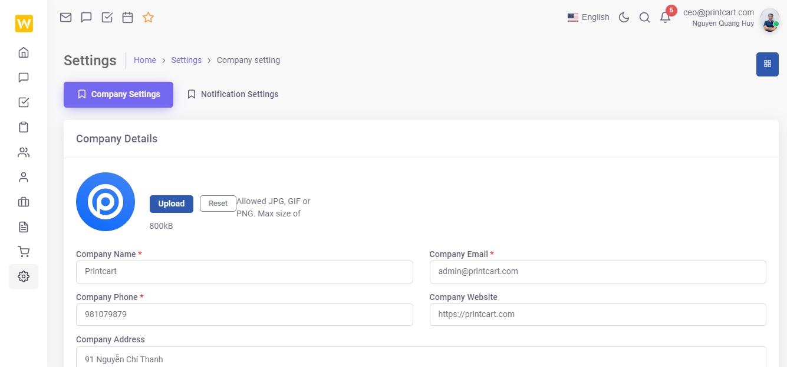Open the calendar icon in top bar
The height and width of the screenshot is (367, 787).
(x=127, y=17)
